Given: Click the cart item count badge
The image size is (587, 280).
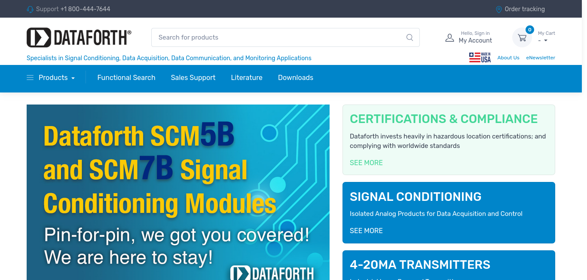Looking at the screenshot, I should pyautogui.click(x=530, y=30).
